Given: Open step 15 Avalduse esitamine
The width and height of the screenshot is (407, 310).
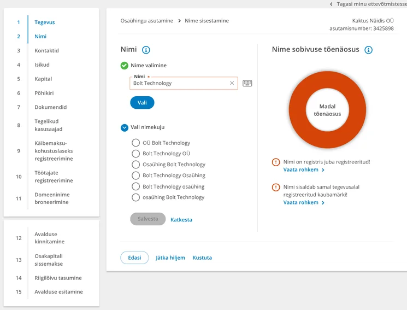Looking at the screenshot, I should pyautogui.click(x=58, y=292).
